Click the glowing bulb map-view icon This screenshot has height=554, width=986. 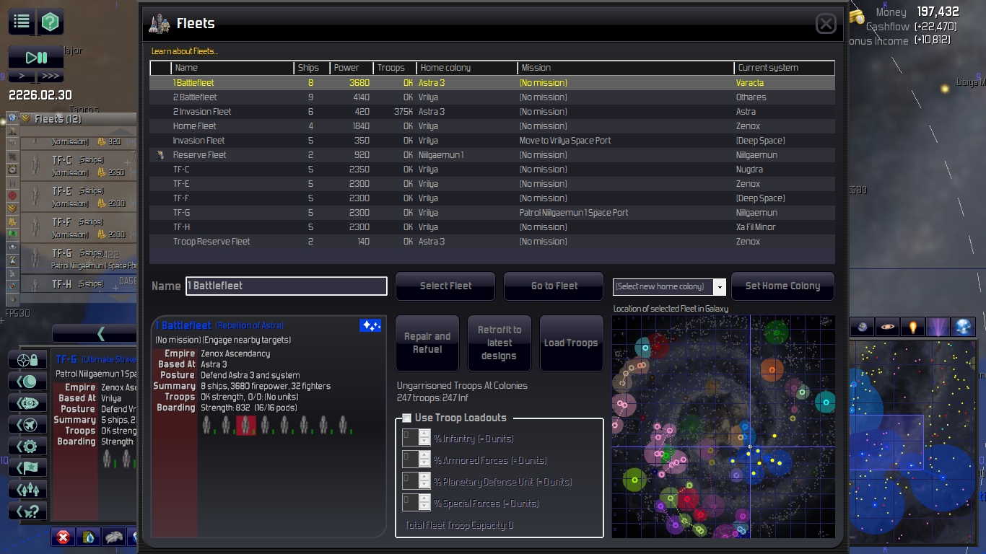(x=912, y=327)
